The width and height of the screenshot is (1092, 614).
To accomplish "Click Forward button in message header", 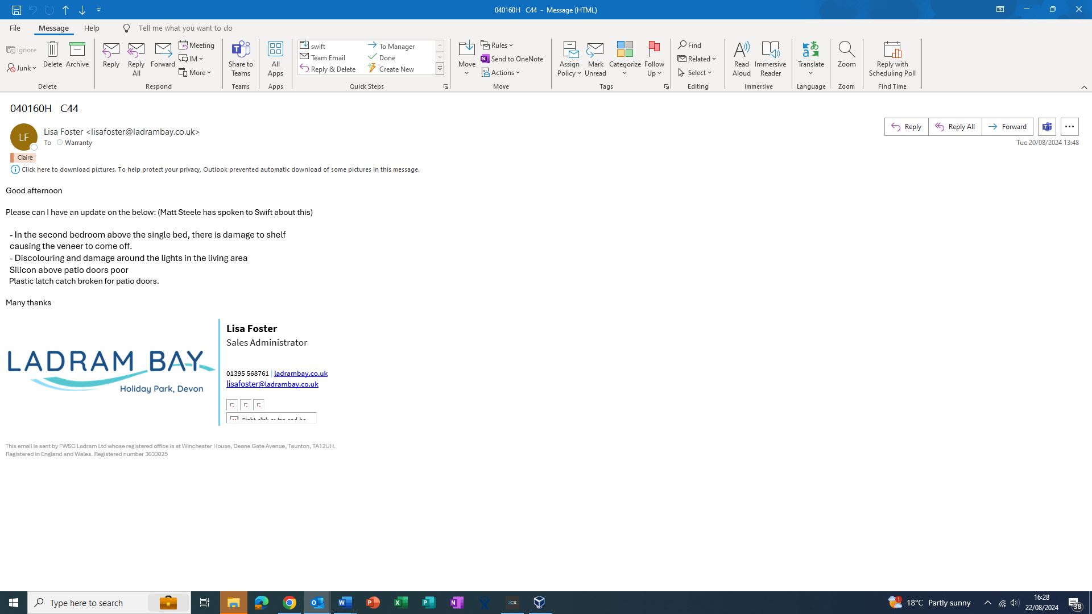I will click(1007, 127).
